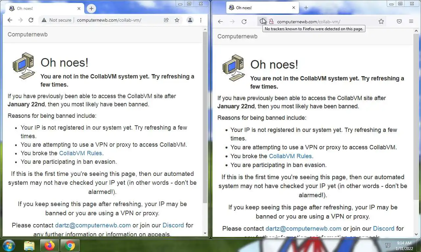Click Discord link in Firefox window
Screen dimensions: 421x252
coord(384,228)
